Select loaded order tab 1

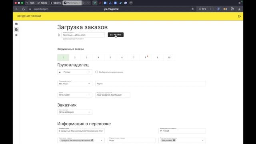pos(63,58)
